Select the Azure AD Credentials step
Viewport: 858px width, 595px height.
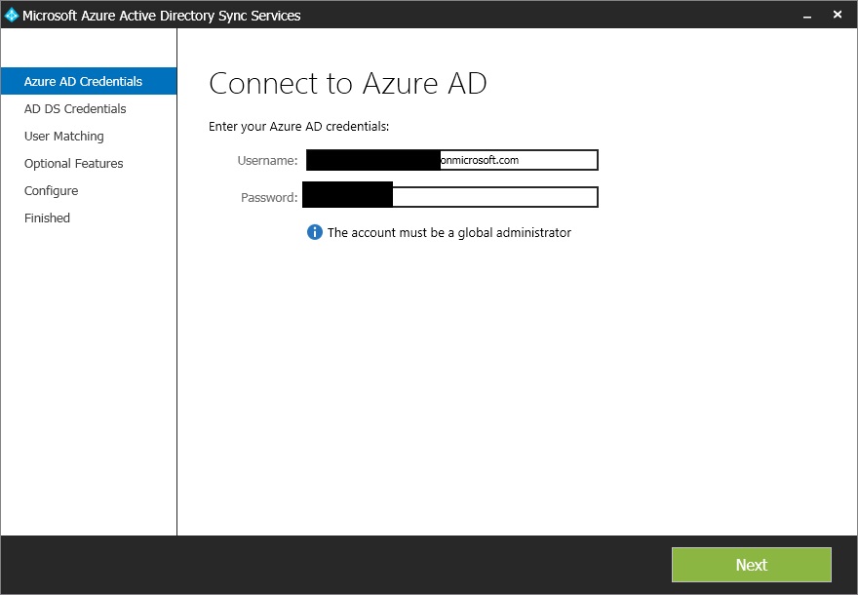click(83, 82)
